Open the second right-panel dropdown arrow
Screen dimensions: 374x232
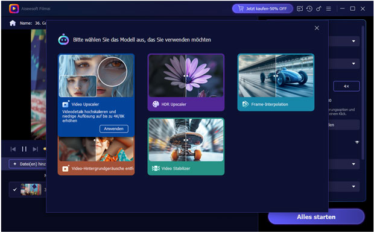click(x=353, y=64)
